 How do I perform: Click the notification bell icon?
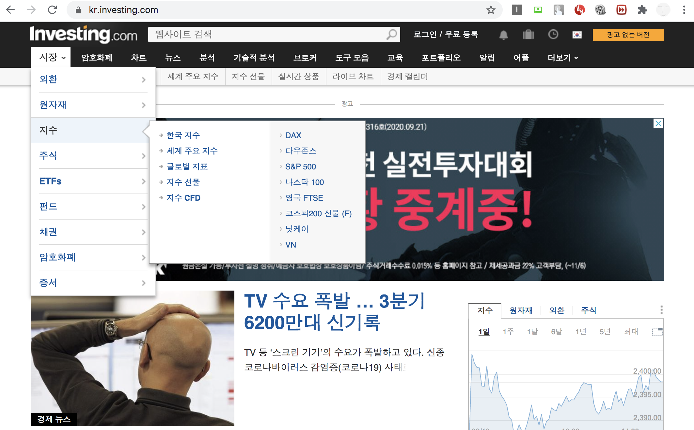pos(503,35)
